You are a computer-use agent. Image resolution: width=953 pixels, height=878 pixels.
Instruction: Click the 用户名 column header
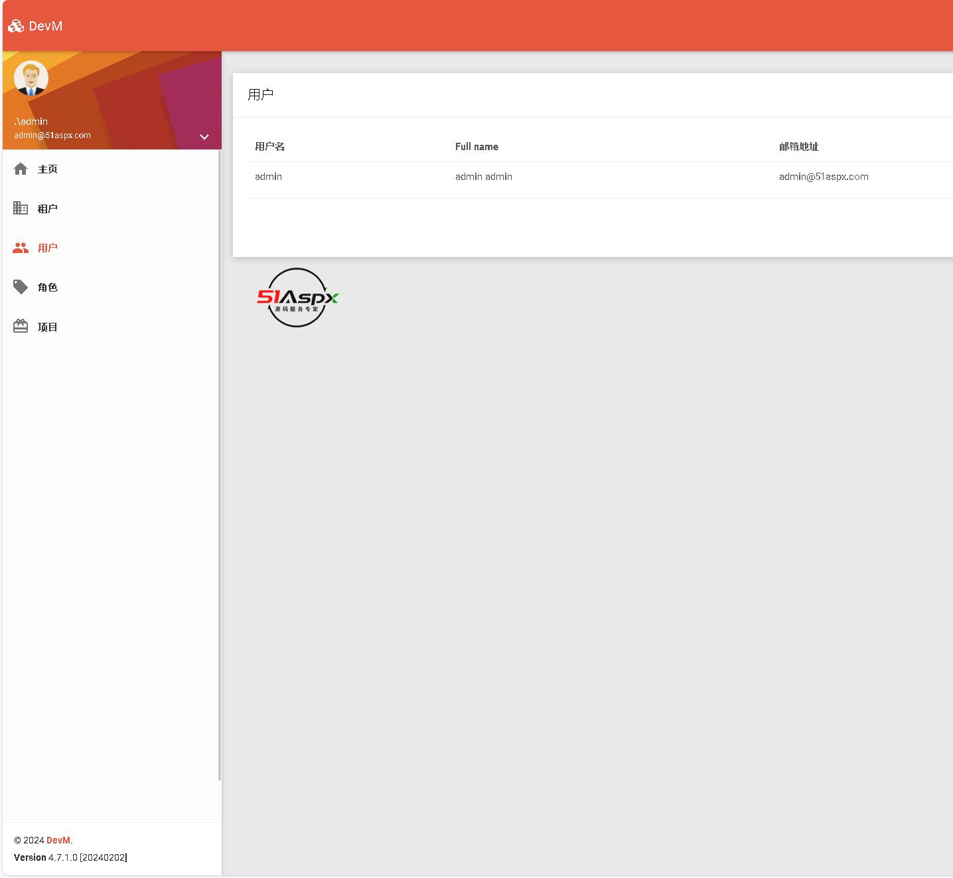(270, 147)
